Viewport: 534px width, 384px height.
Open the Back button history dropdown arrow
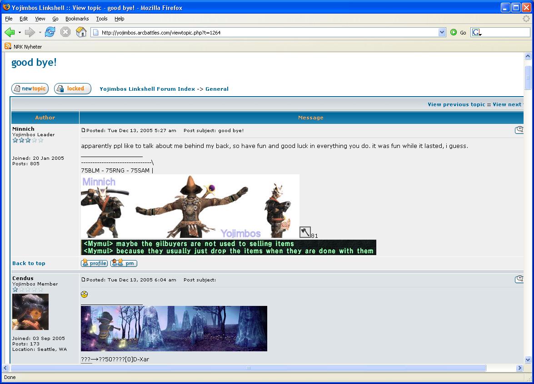click(20, 33)
